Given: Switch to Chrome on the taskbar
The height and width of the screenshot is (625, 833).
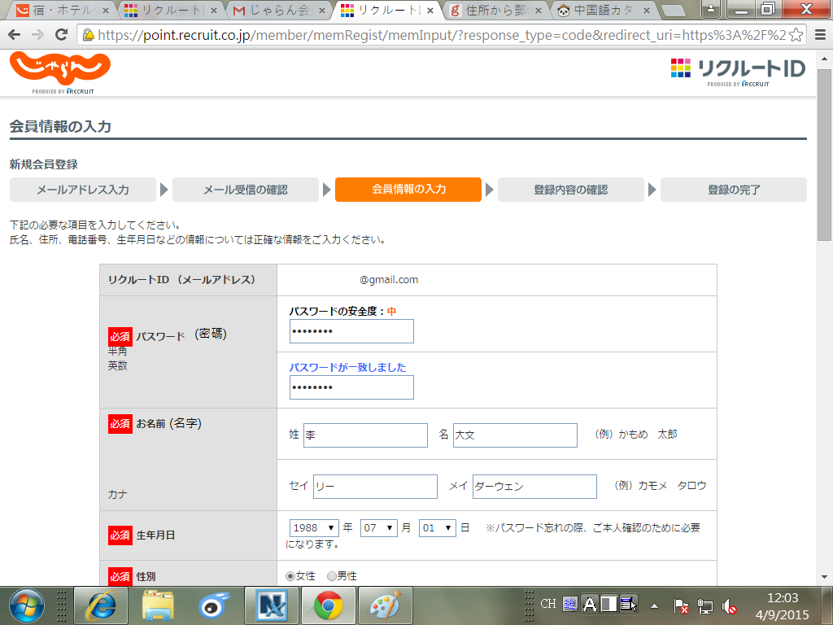Looking at the screenshot, I should pyautogui.click(x=329, y=605).
